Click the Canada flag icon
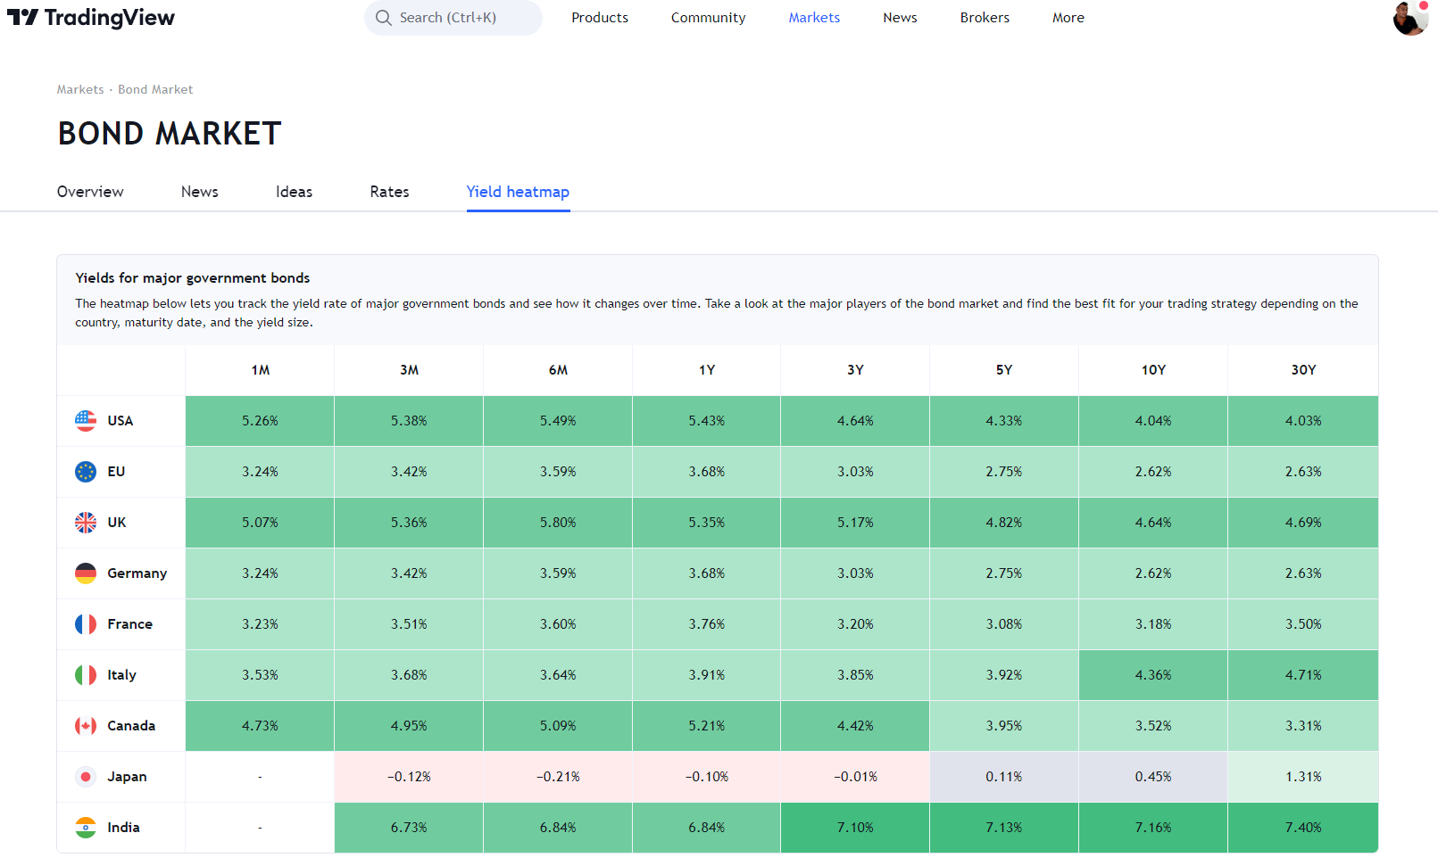 click(x=85, y=726)
